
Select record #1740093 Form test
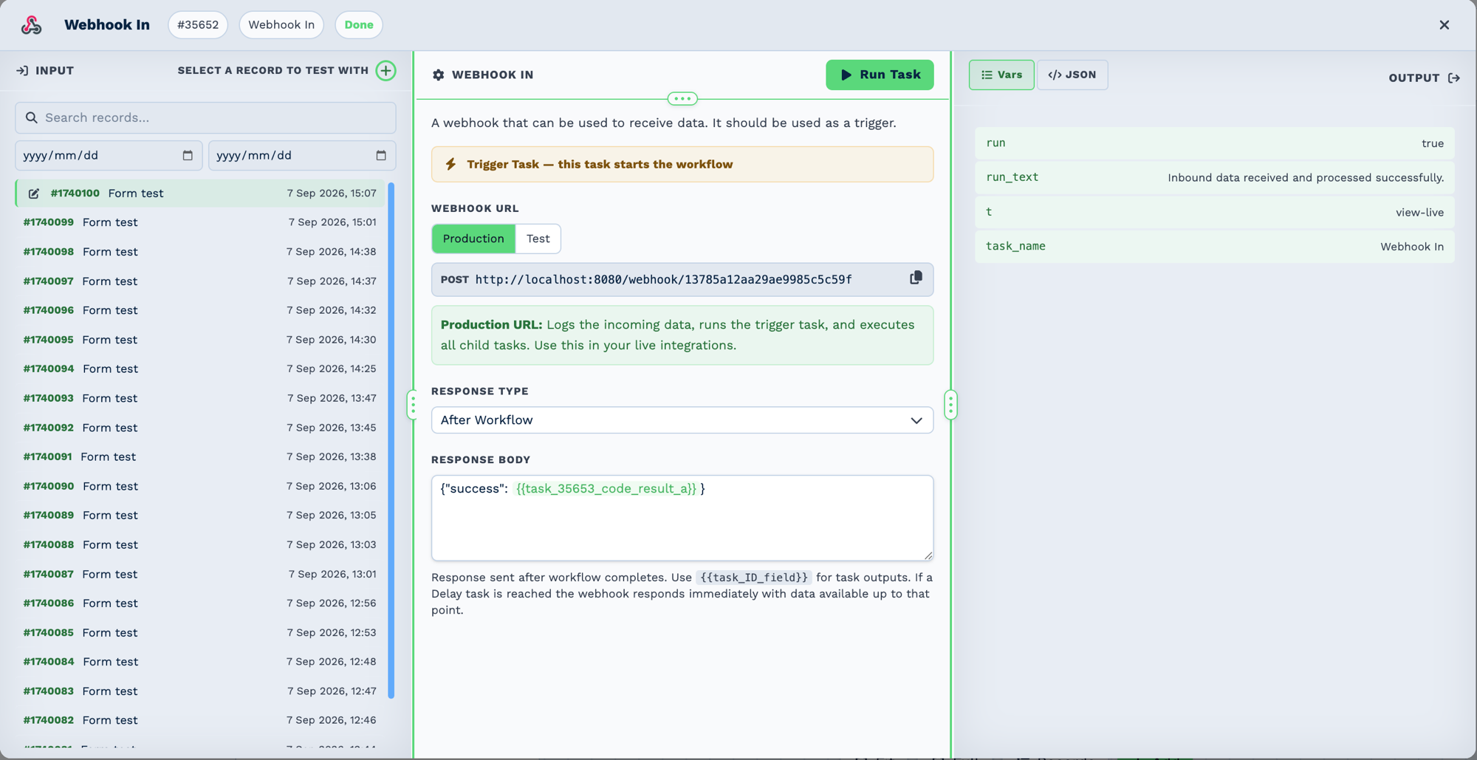coord(199,398)
